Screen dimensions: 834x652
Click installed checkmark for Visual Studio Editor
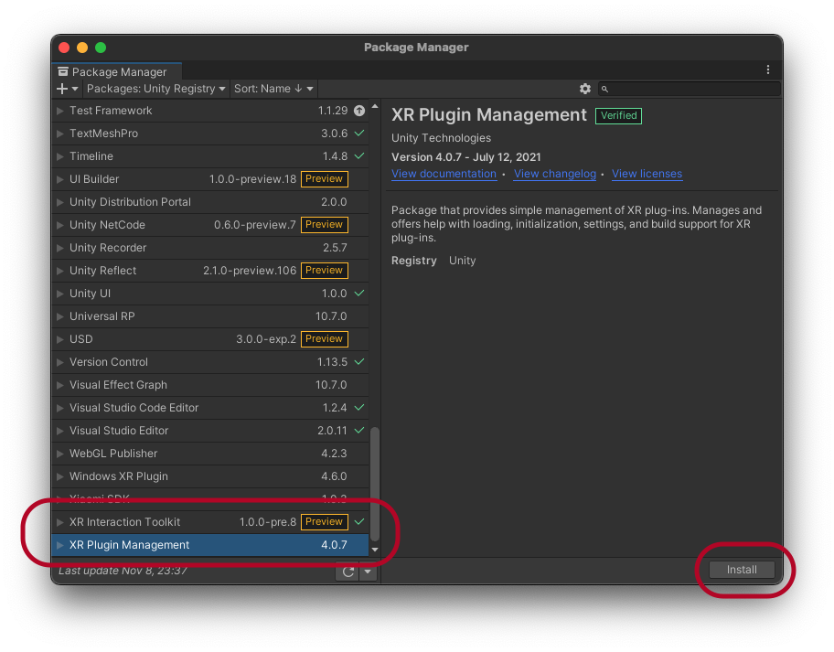359,430
